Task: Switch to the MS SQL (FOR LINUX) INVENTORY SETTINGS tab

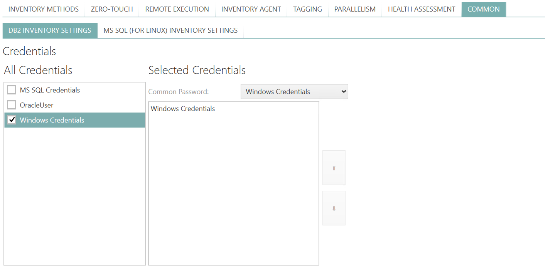Action: tap(170, 30)
